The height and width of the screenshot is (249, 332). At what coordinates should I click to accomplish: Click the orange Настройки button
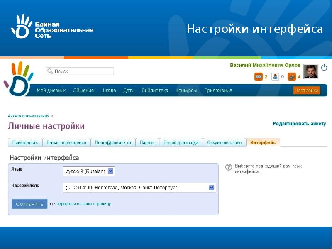coord(306,90)
